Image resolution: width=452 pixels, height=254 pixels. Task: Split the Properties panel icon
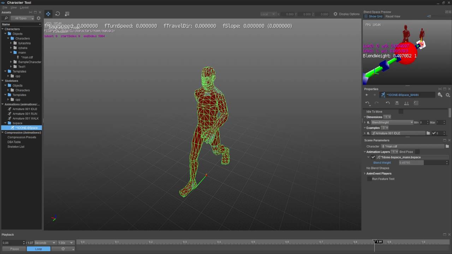[x=440, y=89]
